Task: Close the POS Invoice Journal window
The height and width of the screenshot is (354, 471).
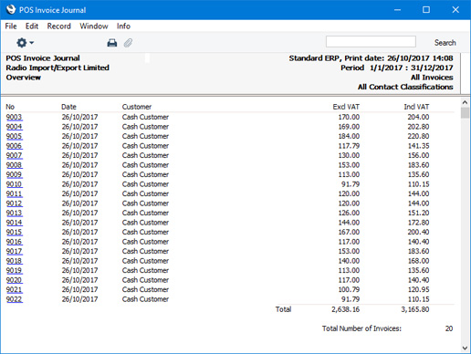Action: pos(455,10)
